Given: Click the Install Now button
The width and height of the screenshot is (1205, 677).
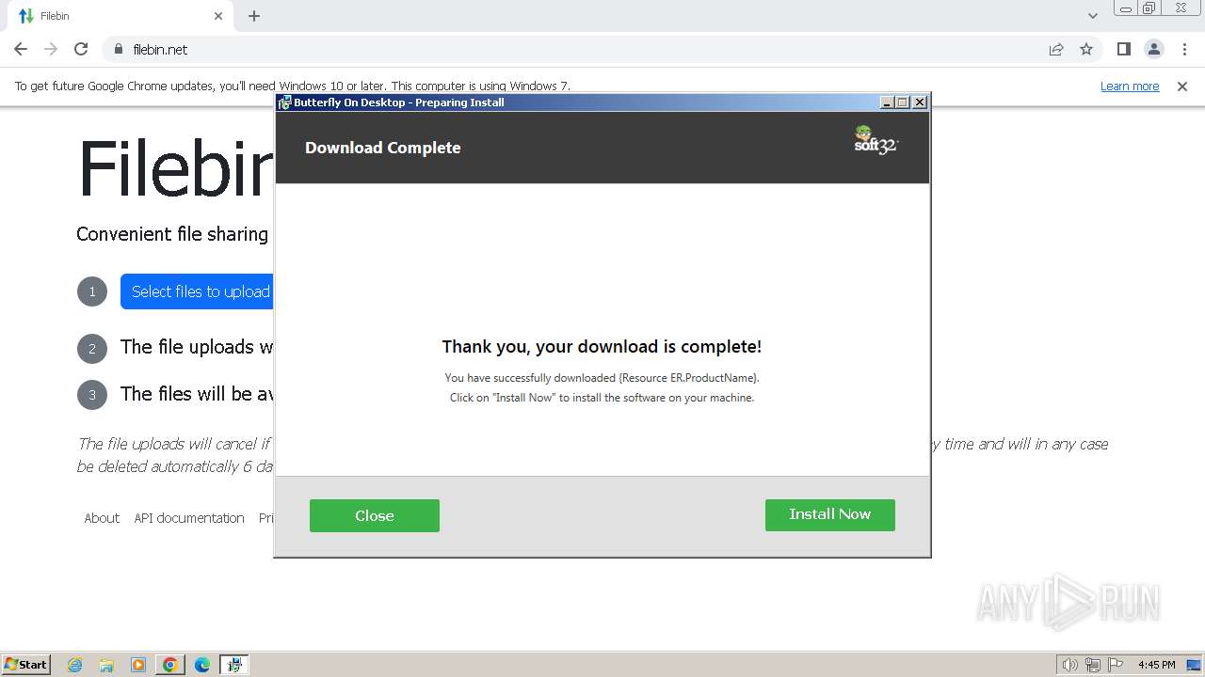Looking at the screenshot, I should coord(829,514).
